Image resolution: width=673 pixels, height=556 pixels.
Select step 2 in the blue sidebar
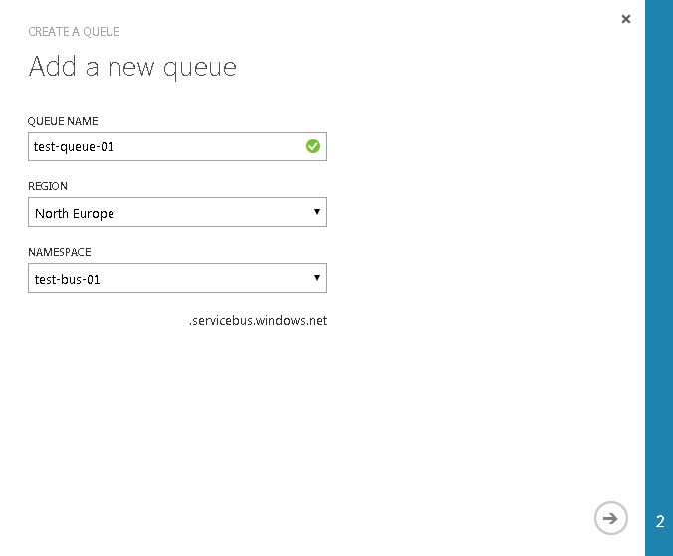pyautogui.click(x=660, y=521)
